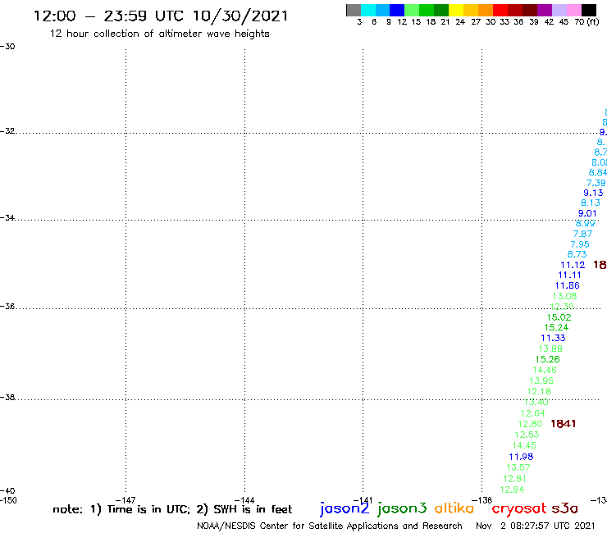The width and height of the screenshot is (607, 533).
Task: Click the wave height value 15.02
Action: 559,317
